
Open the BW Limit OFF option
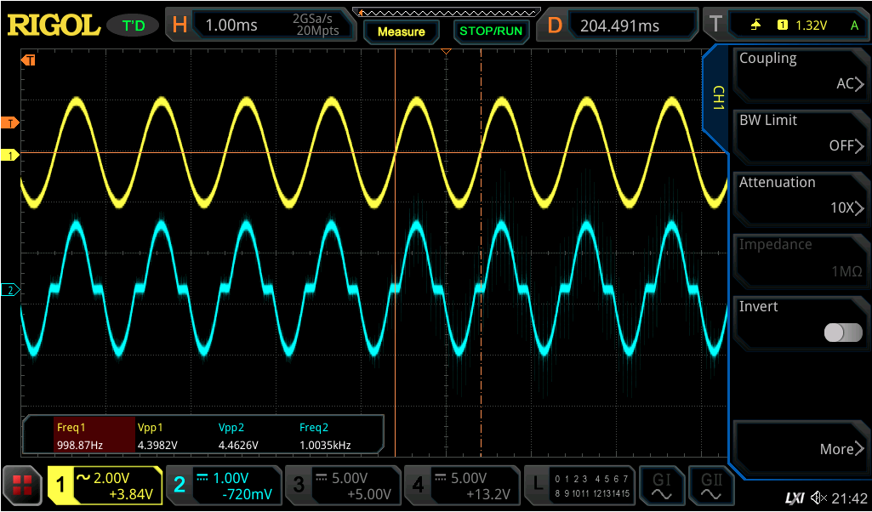(x=801, y=136)
